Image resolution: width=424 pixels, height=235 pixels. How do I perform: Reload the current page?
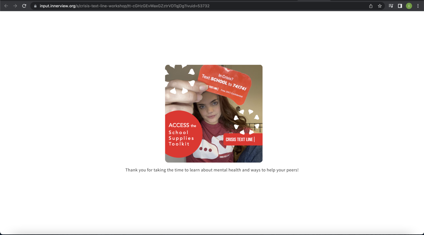24,6
